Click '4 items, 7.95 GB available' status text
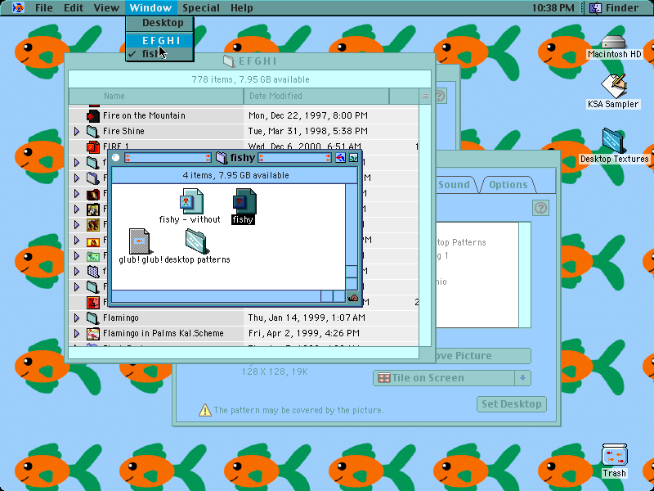 [x=235, y=175]
